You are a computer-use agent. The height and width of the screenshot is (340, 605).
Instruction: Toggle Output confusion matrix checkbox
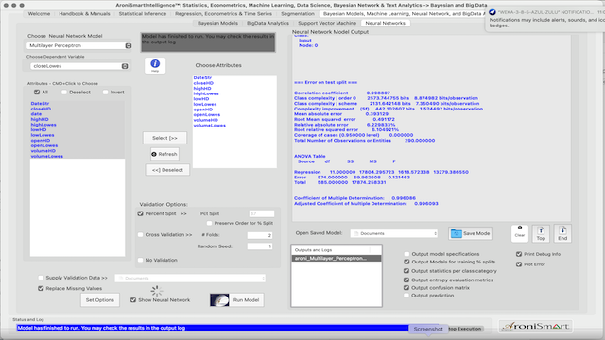tap(406, 288)
